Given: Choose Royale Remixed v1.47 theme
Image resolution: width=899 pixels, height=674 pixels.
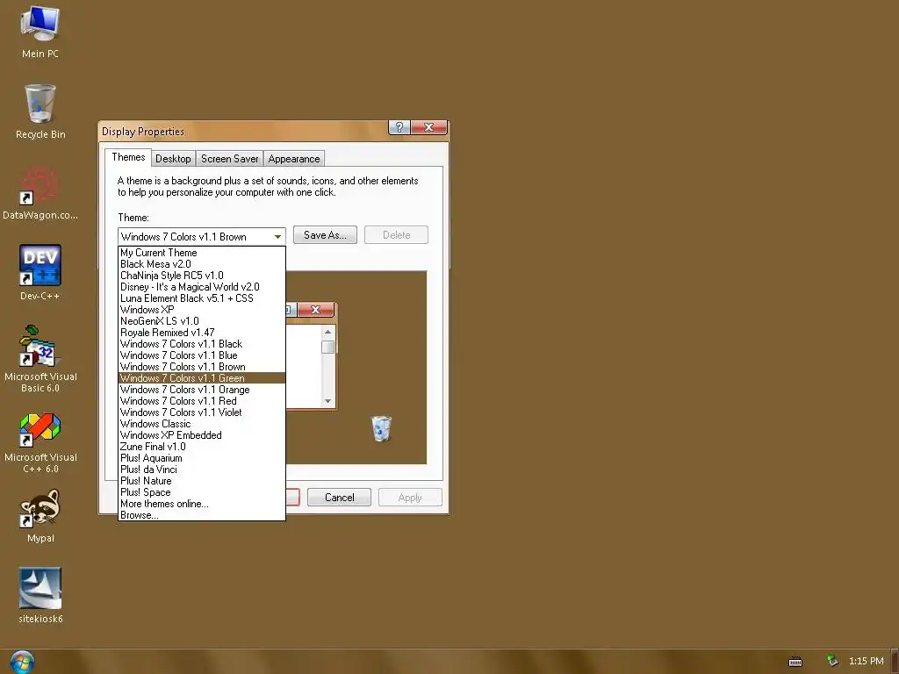Looking at the screenshot, I should pos(202,333).
